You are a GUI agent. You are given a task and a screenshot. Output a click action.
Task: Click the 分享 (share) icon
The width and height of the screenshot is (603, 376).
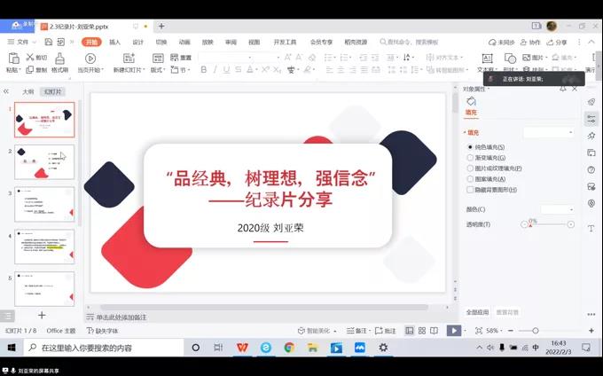556,42
